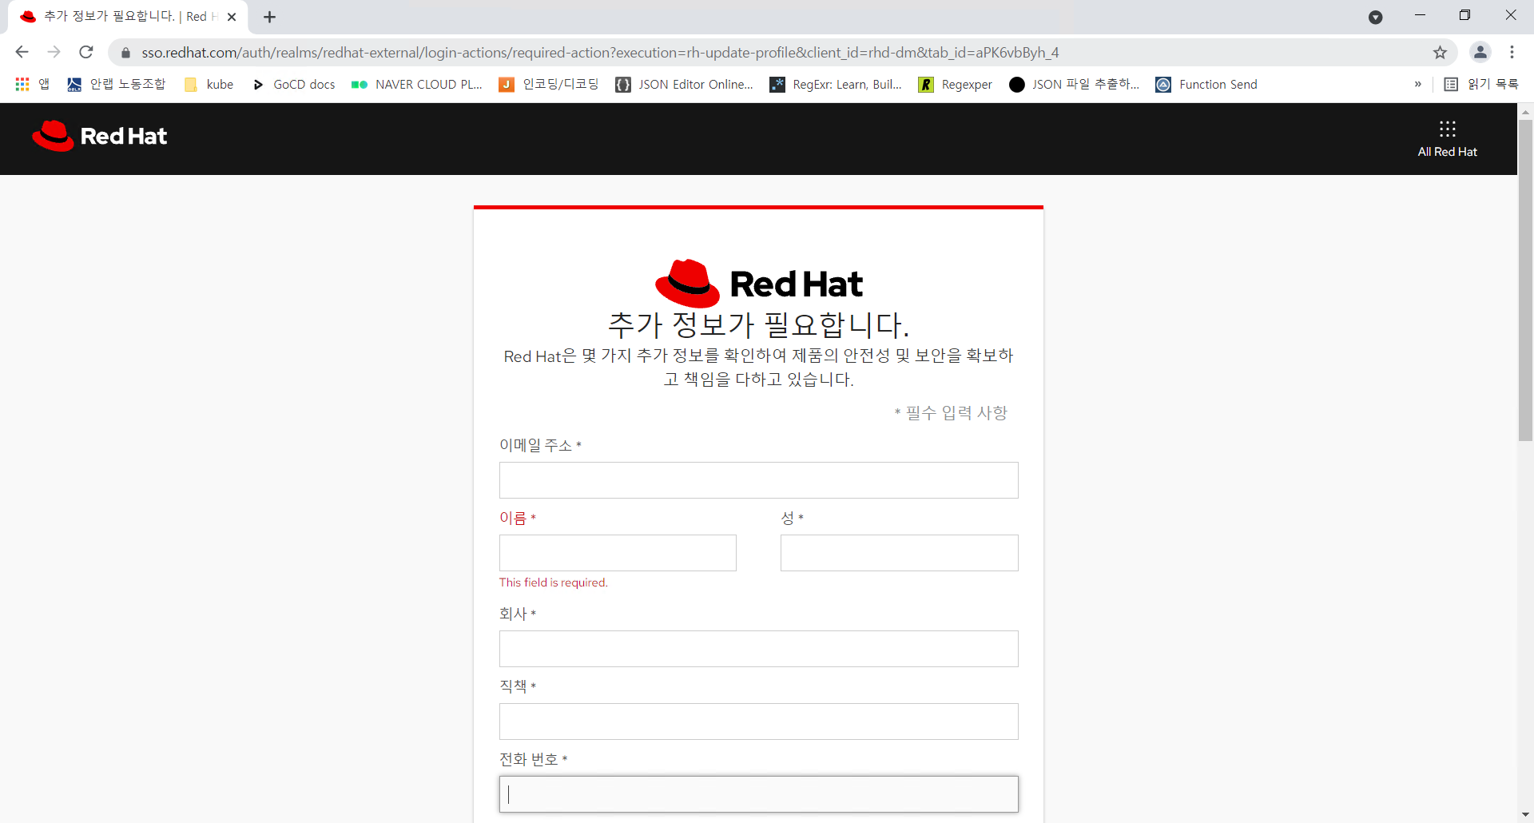Screen dimensions: 1534x823
Task: Open the kube bookmark folder
Action: 209,84
